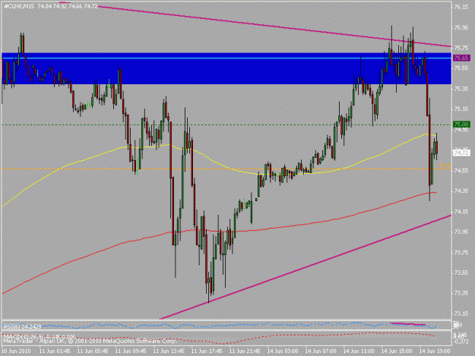Viewport: 475px width, 356px height.
Task: Select the cyan horizontal line inside blue zone
Action: pos(226,58)
